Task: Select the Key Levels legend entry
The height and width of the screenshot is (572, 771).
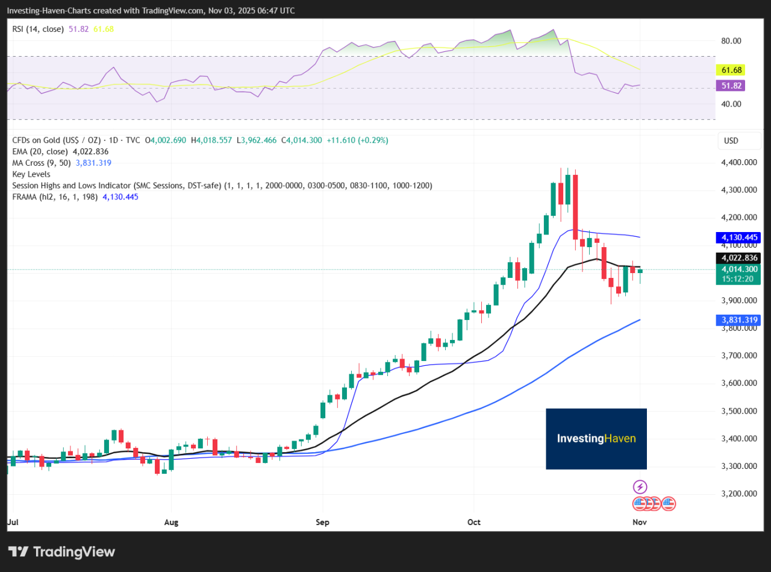Action: (31, 174)
